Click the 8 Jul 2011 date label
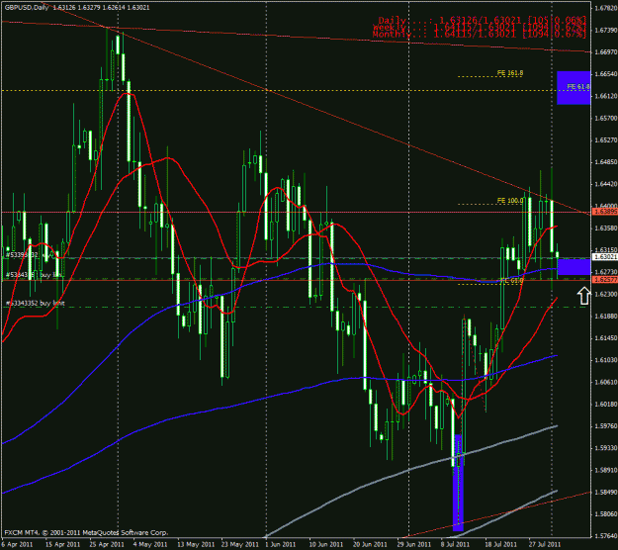Screen dimensions: 618x550 [x=455, y=544]
